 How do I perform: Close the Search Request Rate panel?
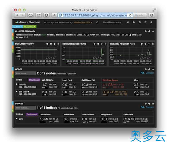[105, 44]
